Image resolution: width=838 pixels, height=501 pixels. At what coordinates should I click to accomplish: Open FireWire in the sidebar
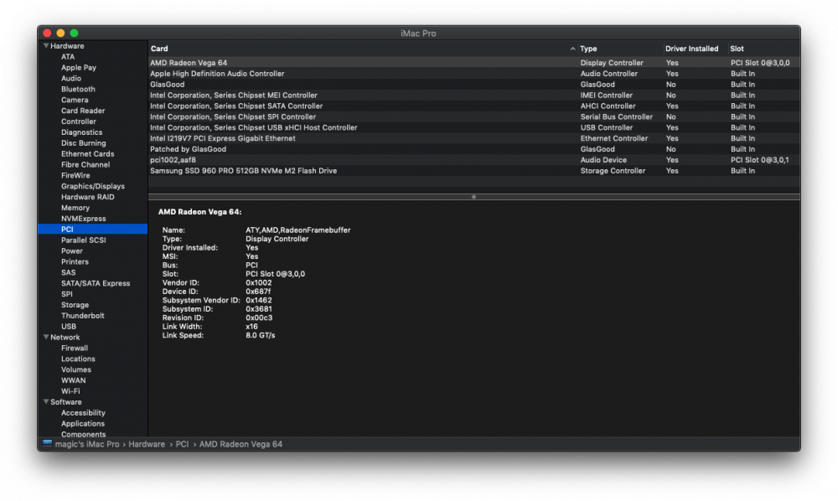click(x=75, y=175)
